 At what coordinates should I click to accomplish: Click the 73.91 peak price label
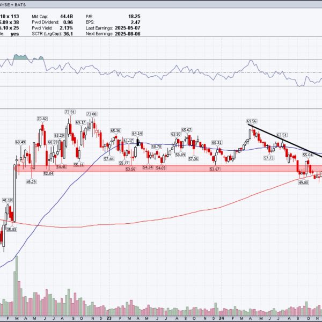(70, 112)
